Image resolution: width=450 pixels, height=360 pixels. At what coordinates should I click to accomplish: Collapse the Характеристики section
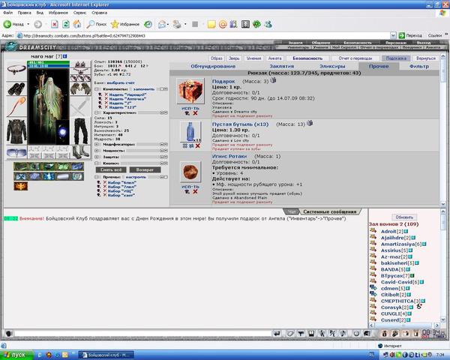coord(97,112)
